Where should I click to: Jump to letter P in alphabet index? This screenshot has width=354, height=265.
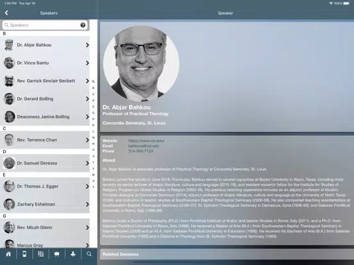point(93,150)
